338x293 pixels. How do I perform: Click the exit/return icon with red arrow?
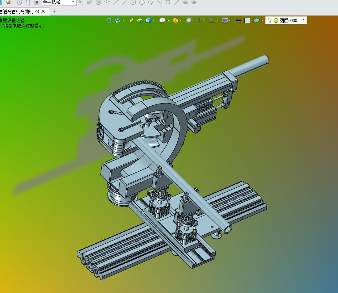(108, 21)
